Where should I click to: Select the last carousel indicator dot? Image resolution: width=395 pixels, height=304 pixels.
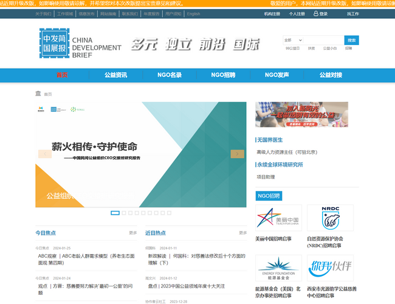169,213
